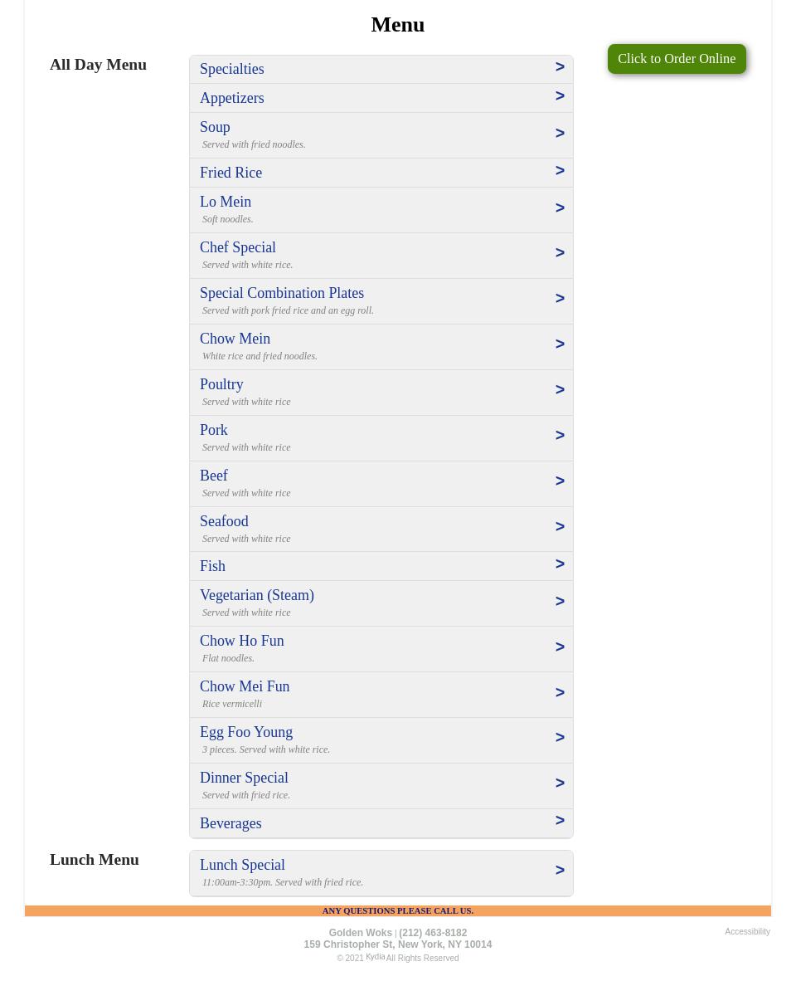Screen dimensions: 796x981
Task: Select the Vegetarian (Steam) category
Action: (x=381, y=603)
